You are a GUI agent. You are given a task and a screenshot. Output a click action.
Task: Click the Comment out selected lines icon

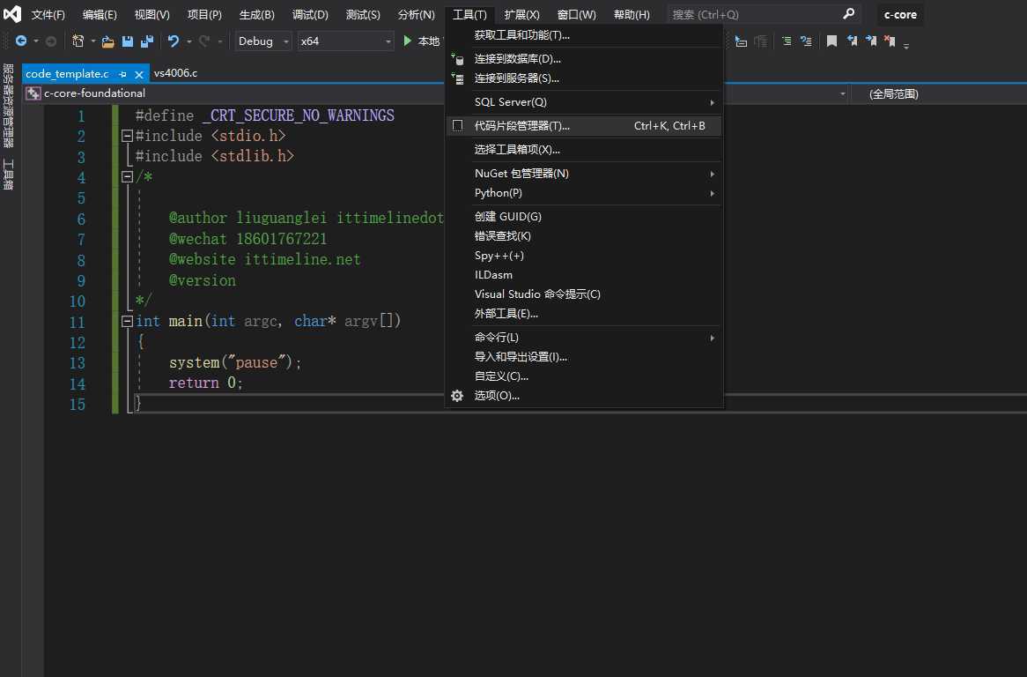pyautogui.click(x=787, y=41)
